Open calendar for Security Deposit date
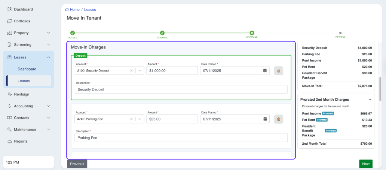Screen dimensions: 386x170 (x=265, y=71)
